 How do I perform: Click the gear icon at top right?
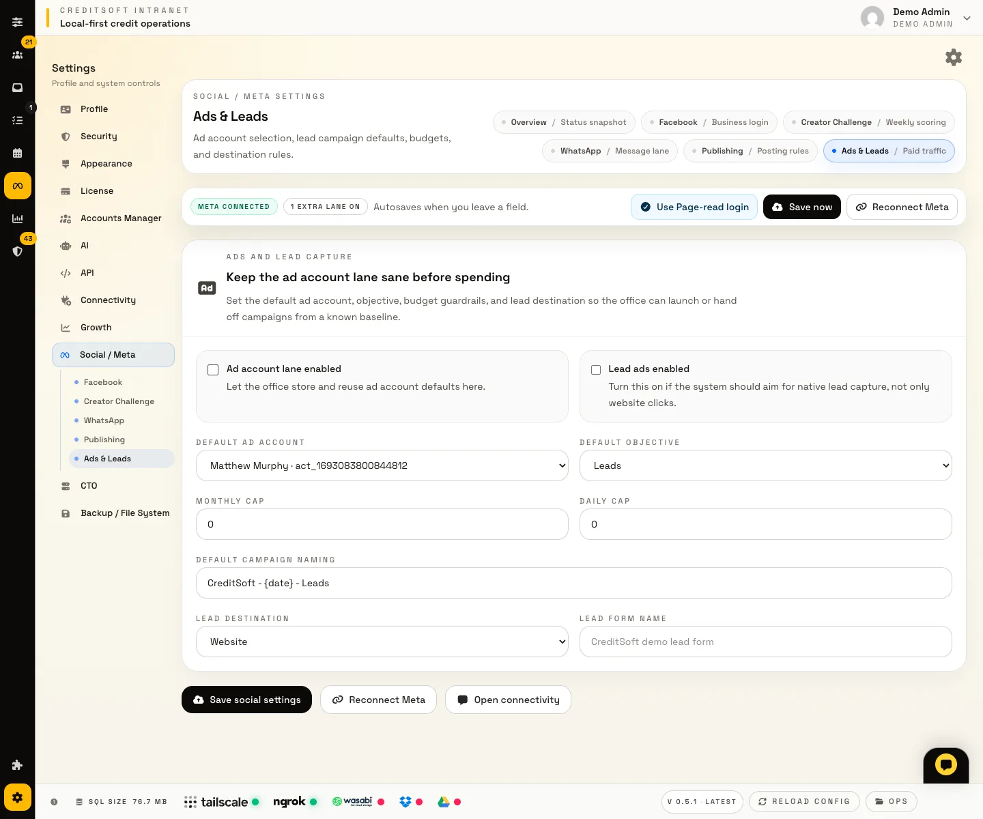(953, 57)
